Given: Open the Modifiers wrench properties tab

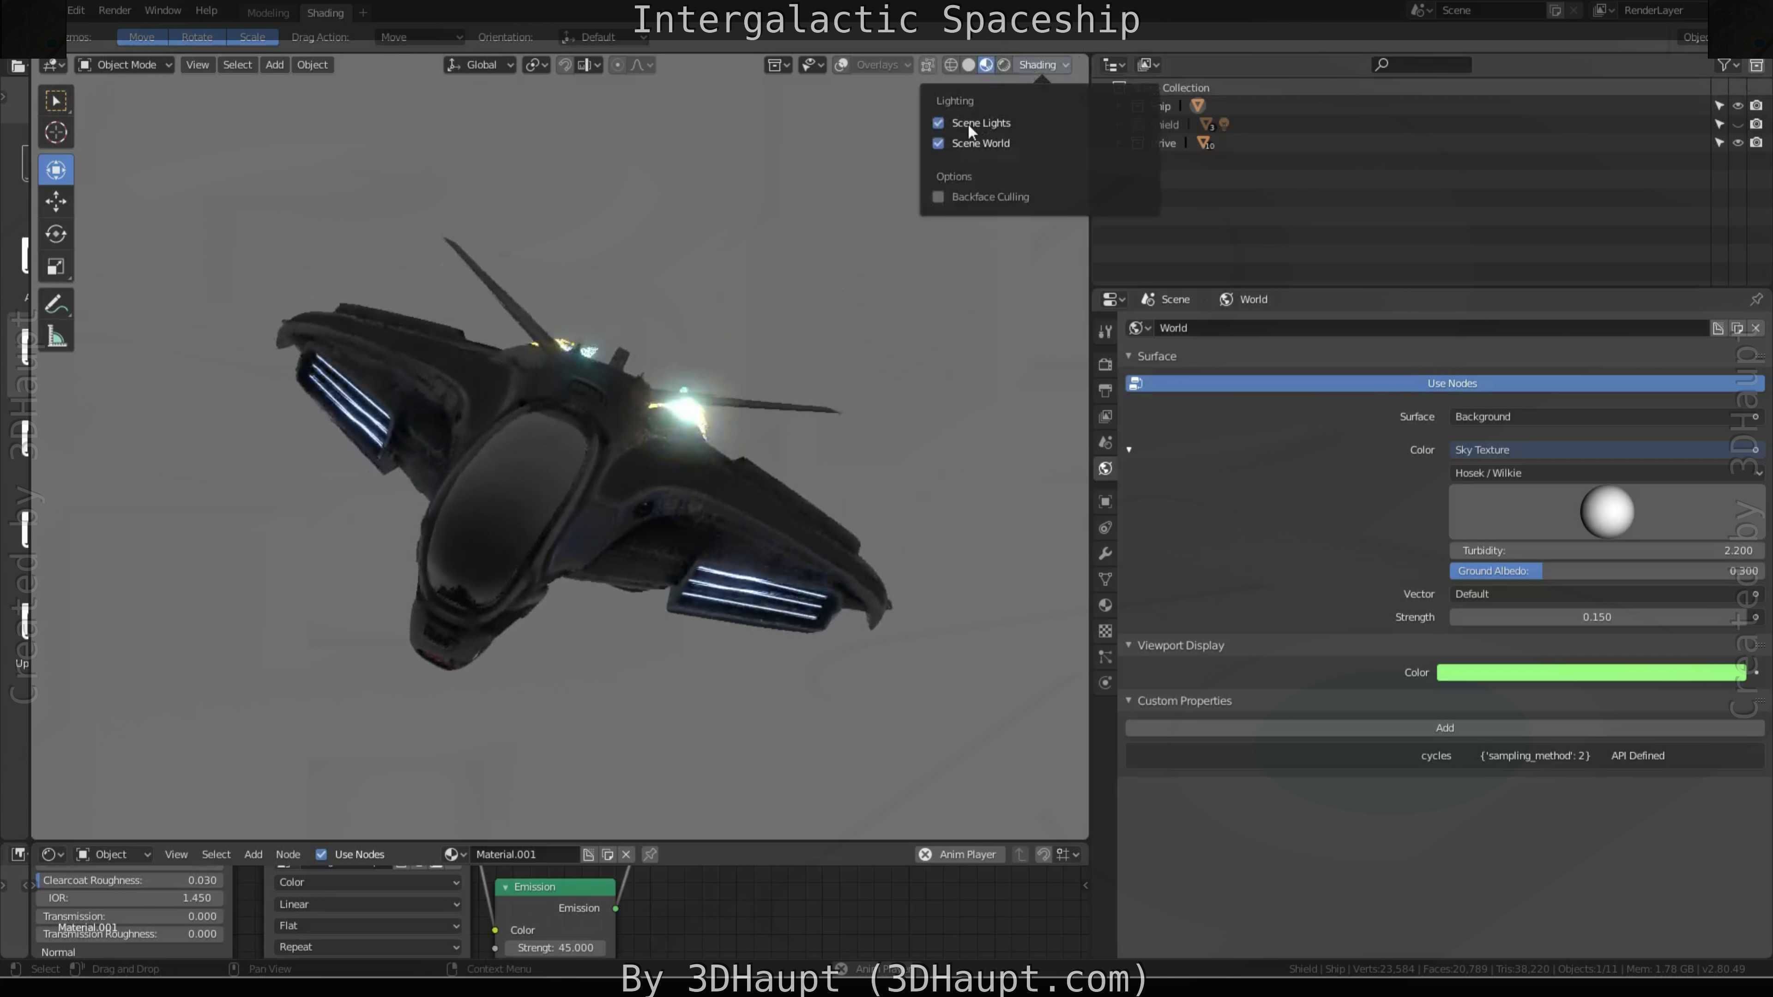Looking at the screenshot, I should 1105,554.
